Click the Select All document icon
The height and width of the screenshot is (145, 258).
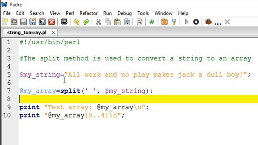pos(127,22)
